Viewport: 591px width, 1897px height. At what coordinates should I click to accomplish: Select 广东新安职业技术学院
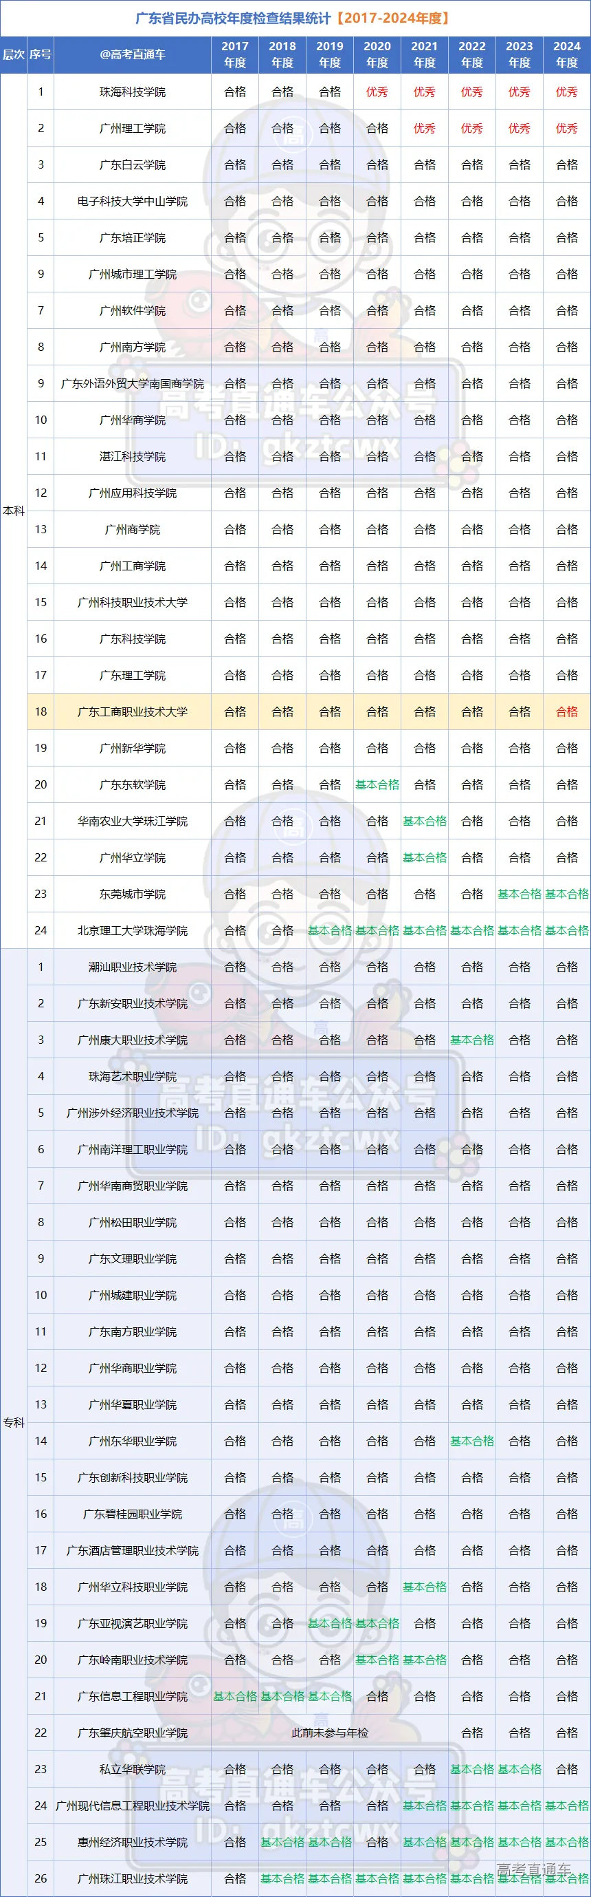(133, 1003)
